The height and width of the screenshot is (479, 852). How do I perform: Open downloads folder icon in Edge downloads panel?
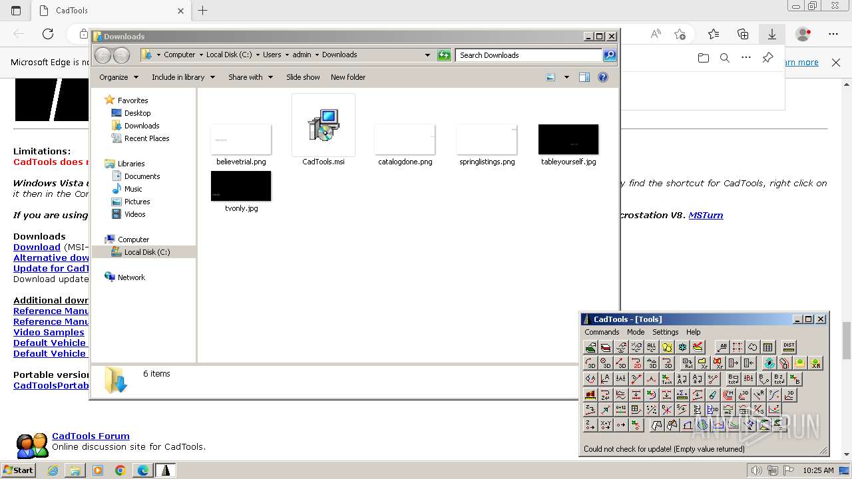click(704, 58)
